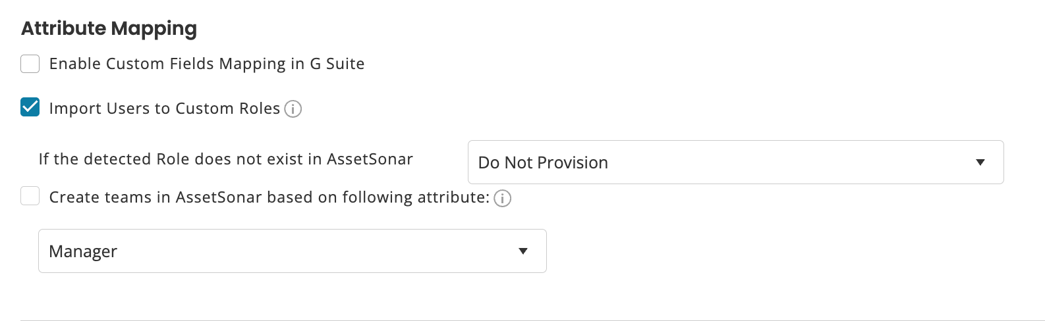Image resolution: width=1045 pixels, height=321 pixels.
Task: Enable Custom Fields Mapping in G Suite checkbox
Action: click(x=30, y=64)
